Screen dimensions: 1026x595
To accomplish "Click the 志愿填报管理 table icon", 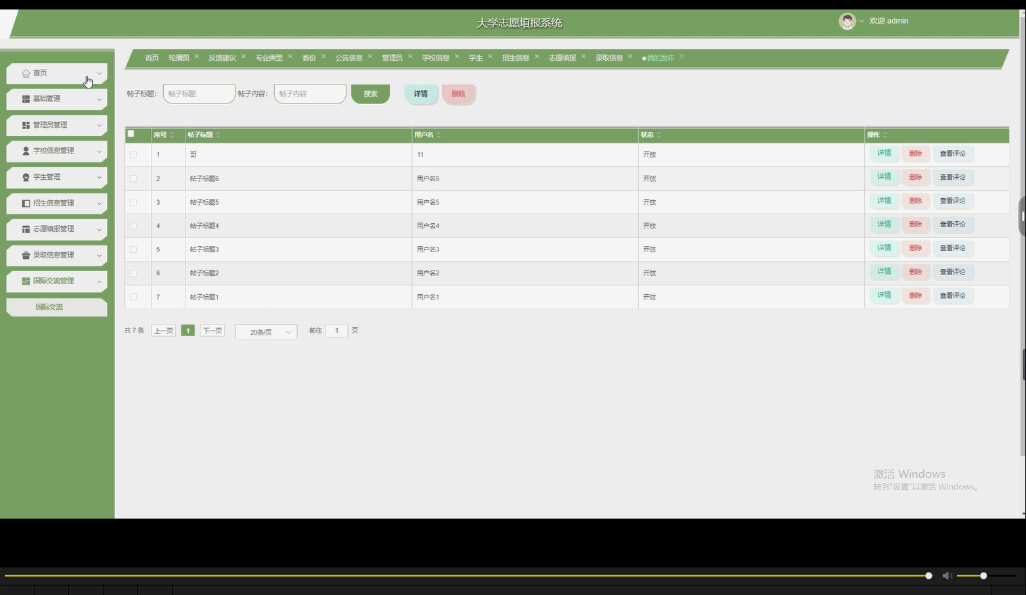I will click(26, 229).
